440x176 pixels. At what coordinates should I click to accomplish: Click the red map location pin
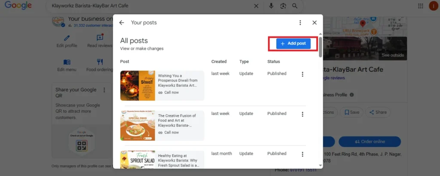pyautogui.click(x=363, y=24)
